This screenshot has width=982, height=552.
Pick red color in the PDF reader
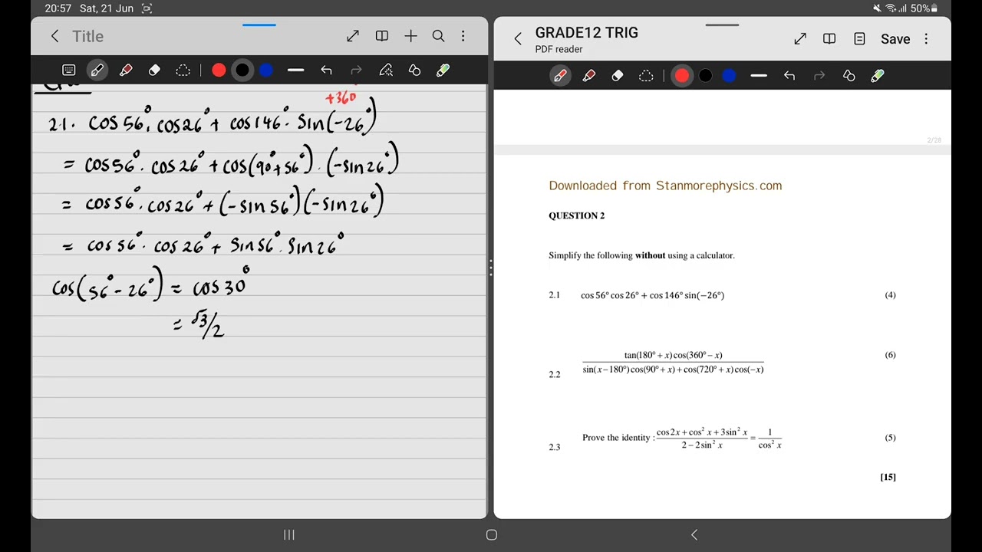coord(682,75)
